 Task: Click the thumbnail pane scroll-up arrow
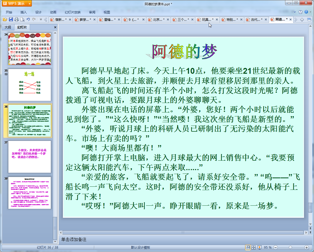click(55, 33)
